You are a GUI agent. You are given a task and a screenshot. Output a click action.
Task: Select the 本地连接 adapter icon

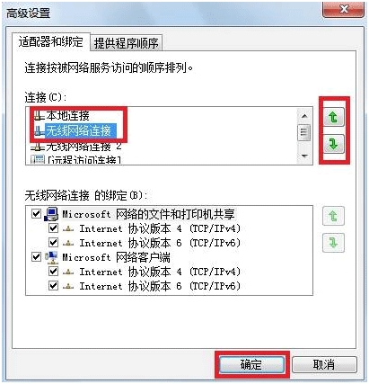tap(38, 116)
